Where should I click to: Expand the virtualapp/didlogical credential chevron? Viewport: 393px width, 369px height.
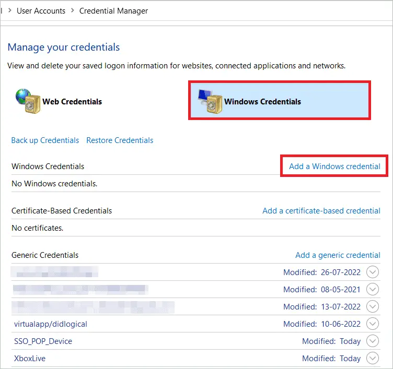(373, 324)
